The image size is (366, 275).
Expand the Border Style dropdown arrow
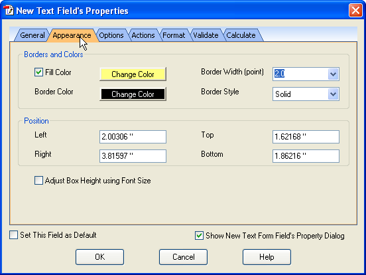click(x=333, y=94)
